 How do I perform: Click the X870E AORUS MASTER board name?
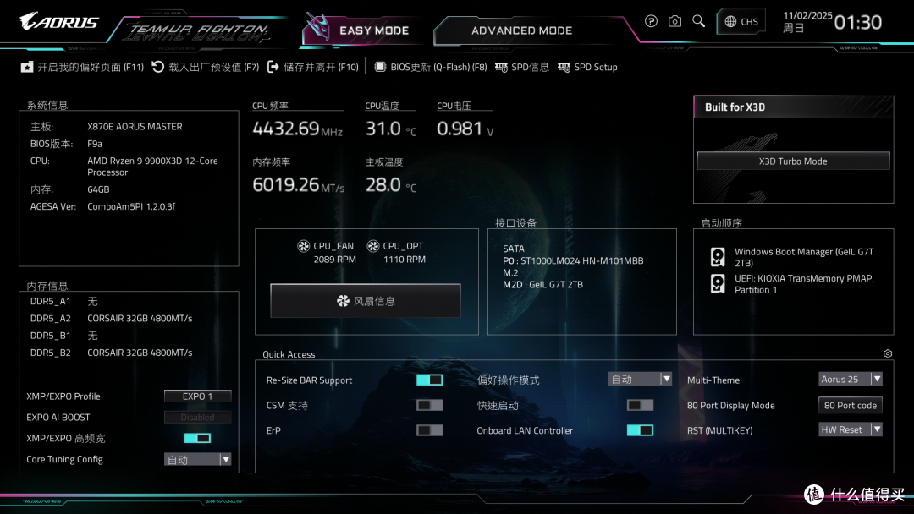[x=135, y=126]
